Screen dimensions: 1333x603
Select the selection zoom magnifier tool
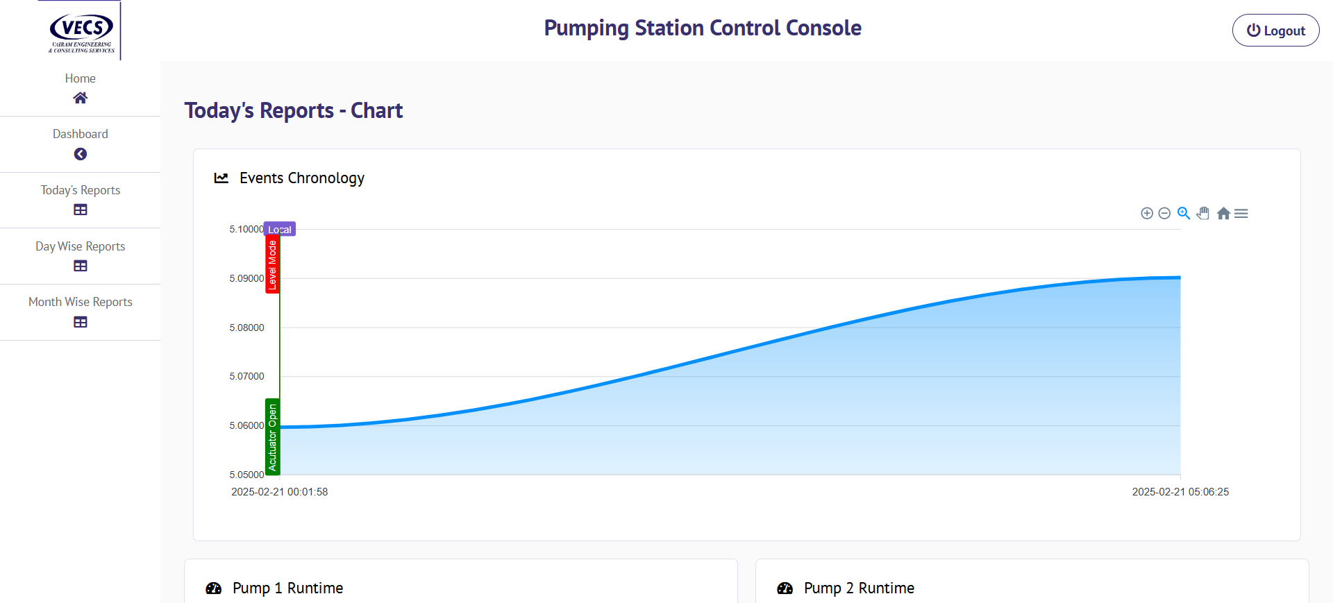1184,213
